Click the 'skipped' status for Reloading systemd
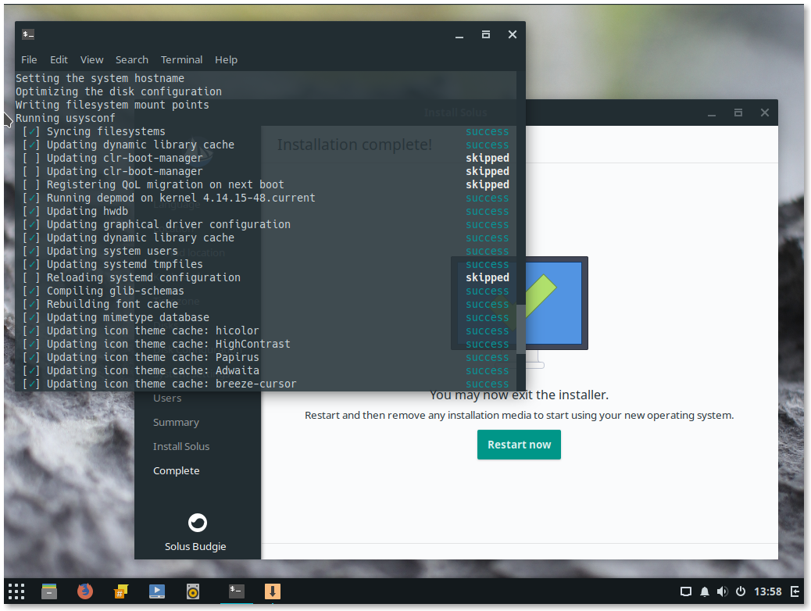Screen dimensions: 811x611 pyautogui.click(x=488, y=278)
